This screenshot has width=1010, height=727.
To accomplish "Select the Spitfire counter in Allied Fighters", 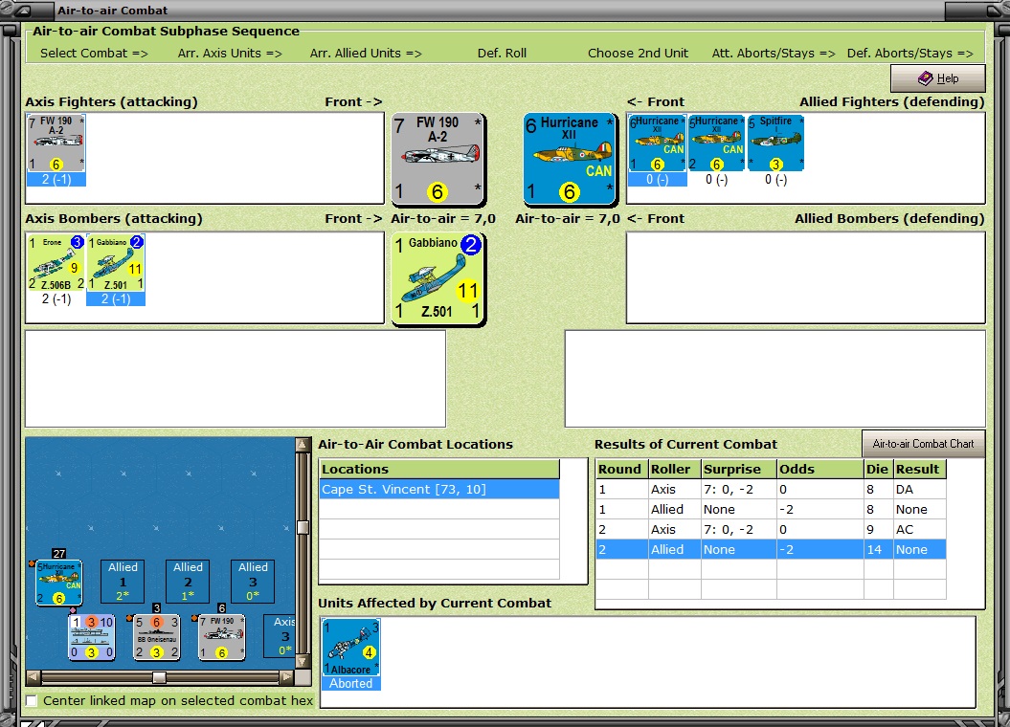I will 775,143.
